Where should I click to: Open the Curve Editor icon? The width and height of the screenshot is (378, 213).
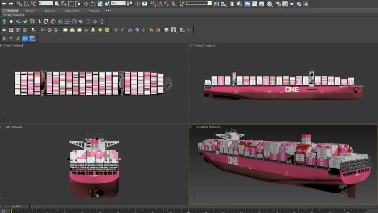tap(255, 4)
